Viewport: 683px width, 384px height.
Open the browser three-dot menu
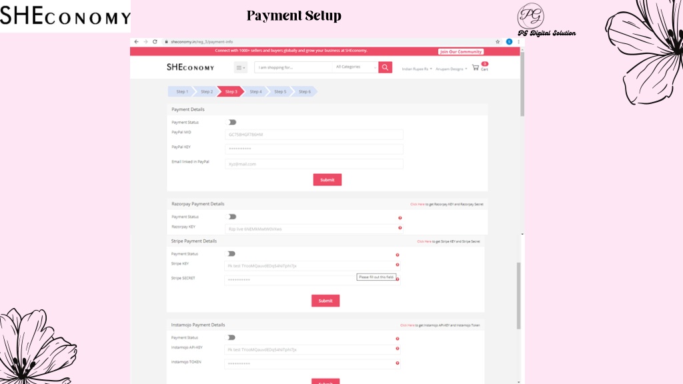point(518,42)
